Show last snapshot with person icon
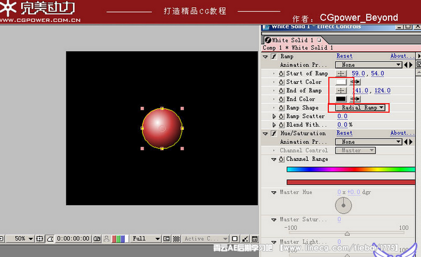 click(106, 238)
